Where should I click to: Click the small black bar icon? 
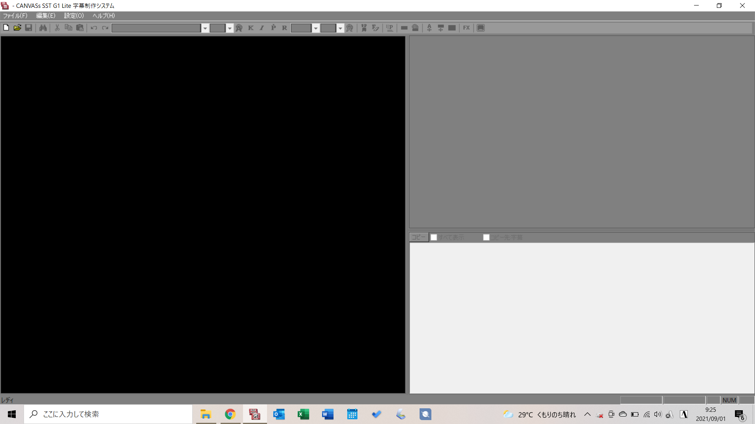[x=404, y=28]
